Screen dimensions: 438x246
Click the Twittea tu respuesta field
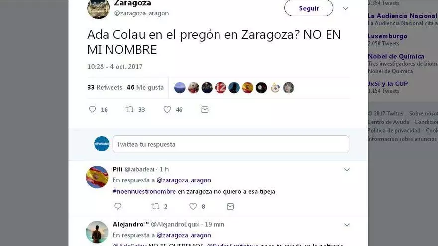(231, 144)
